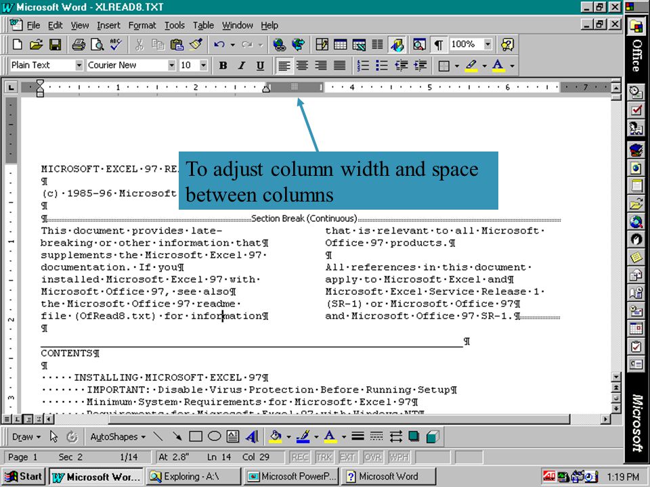Image resolution: width=650 pixels, height=487 pixels.
Task: Open the Columns button
Action: pos(377,45)
